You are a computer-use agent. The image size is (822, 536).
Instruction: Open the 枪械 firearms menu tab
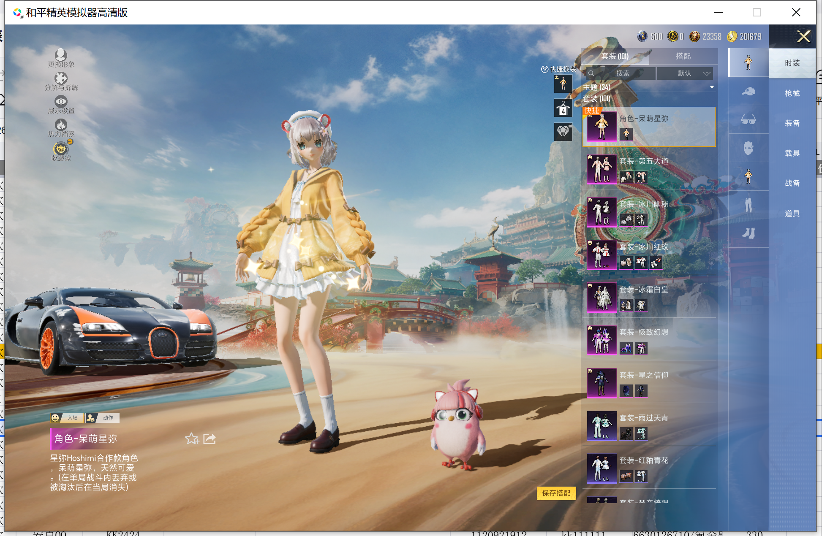(x=792, y=93)
